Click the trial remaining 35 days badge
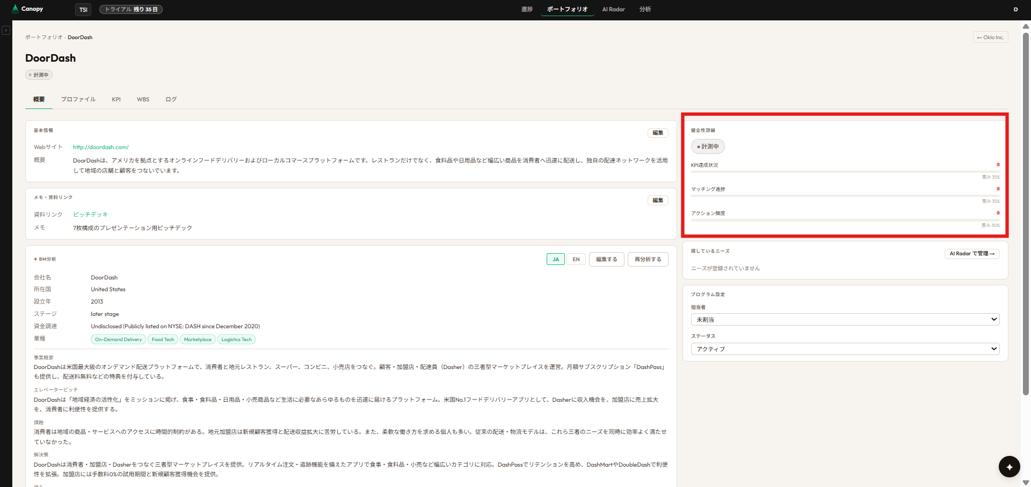This screenshot has height=487, width=1031. click(x=131, y=10)
